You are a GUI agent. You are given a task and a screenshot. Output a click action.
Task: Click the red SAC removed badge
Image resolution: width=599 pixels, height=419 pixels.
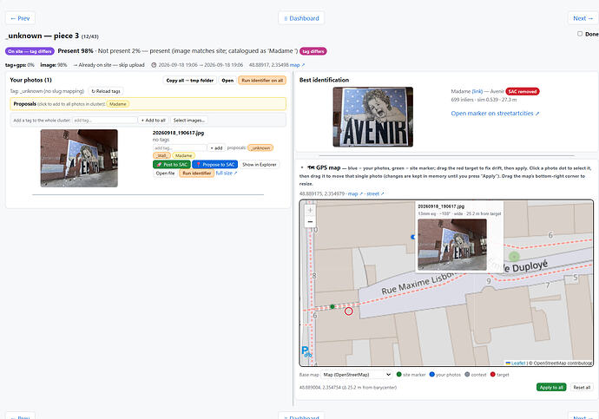point(523,92)
